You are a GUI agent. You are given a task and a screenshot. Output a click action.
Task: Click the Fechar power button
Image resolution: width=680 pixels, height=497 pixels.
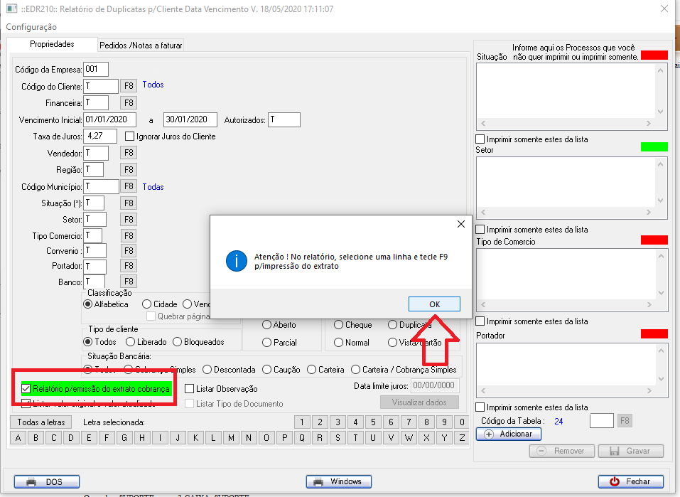pos(630,481)
